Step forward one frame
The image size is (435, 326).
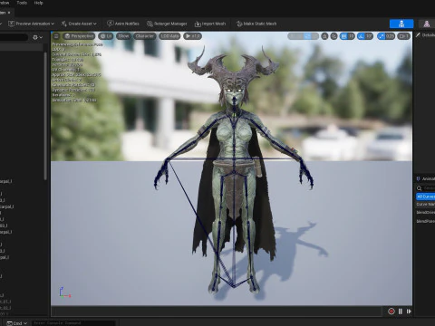[x=409, y=312]
